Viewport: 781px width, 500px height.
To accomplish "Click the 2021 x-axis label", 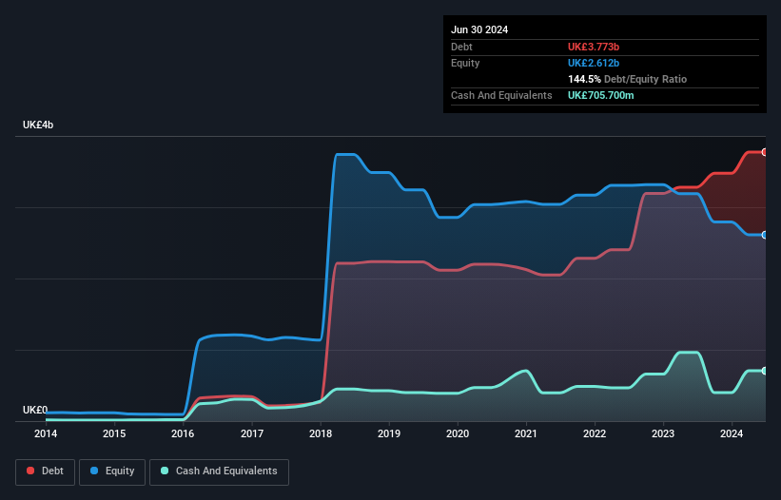I will [x=526, y=433].
